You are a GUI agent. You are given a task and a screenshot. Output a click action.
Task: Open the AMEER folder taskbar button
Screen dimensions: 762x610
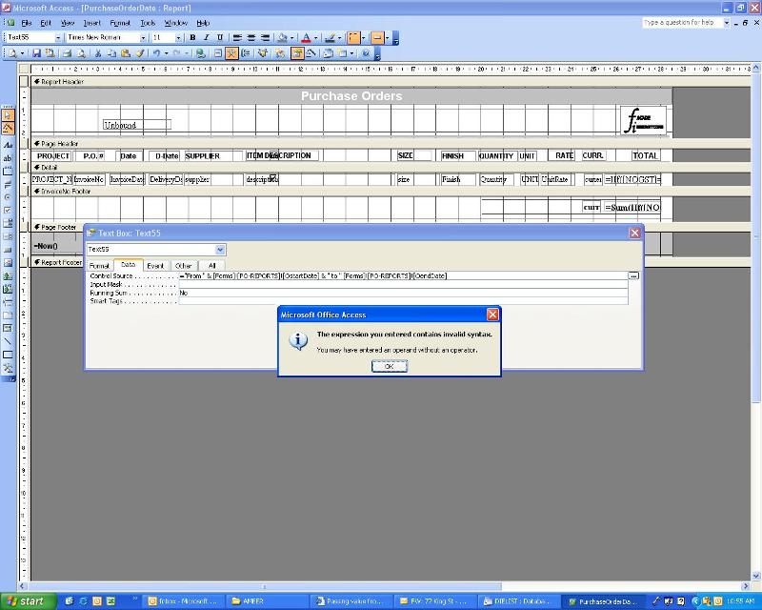268,601
